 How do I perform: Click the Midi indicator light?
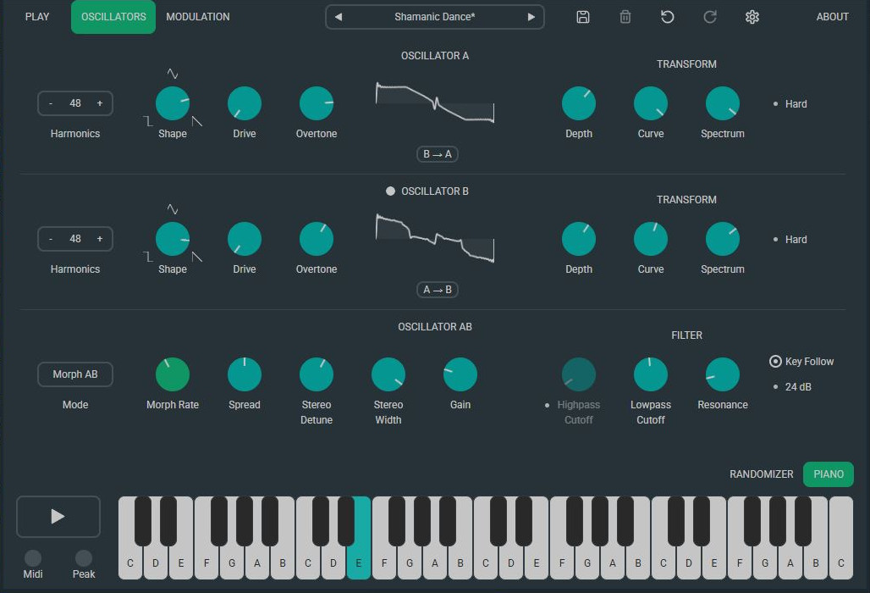point(33,558)
